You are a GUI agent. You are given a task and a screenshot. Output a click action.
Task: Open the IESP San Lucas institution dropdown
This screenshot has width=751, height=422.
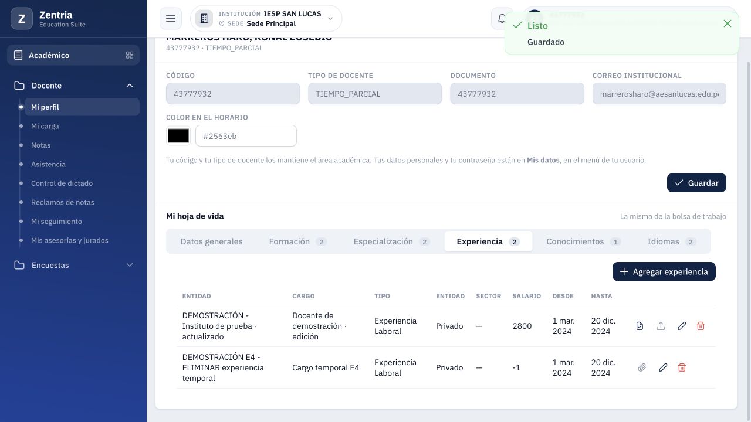[266, 19]
